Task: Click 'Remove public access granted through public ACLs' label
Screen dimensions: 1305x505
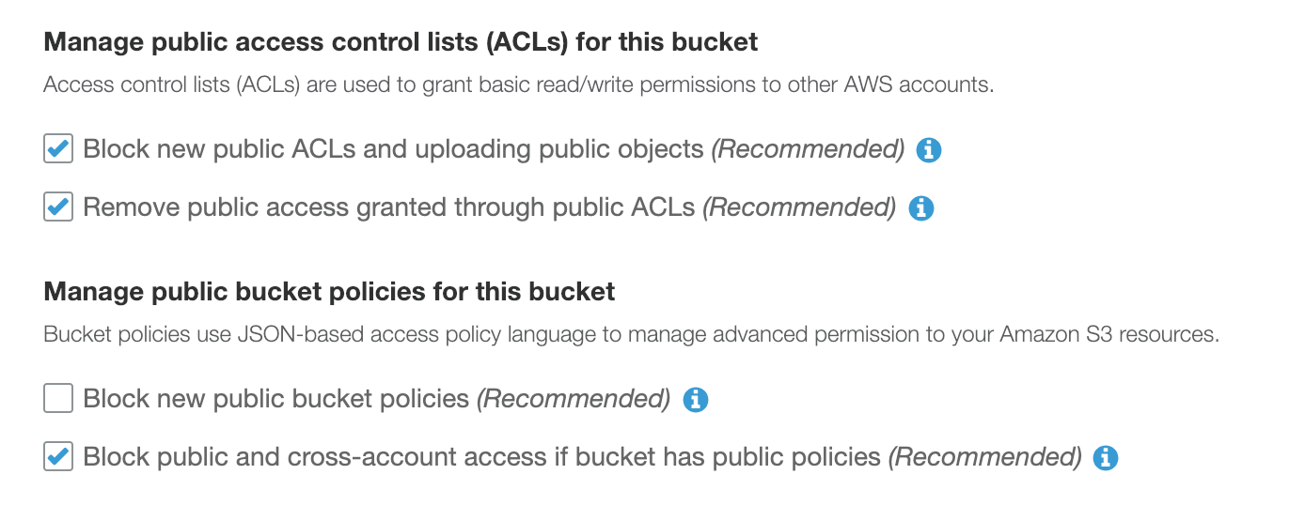Action: 389,207
